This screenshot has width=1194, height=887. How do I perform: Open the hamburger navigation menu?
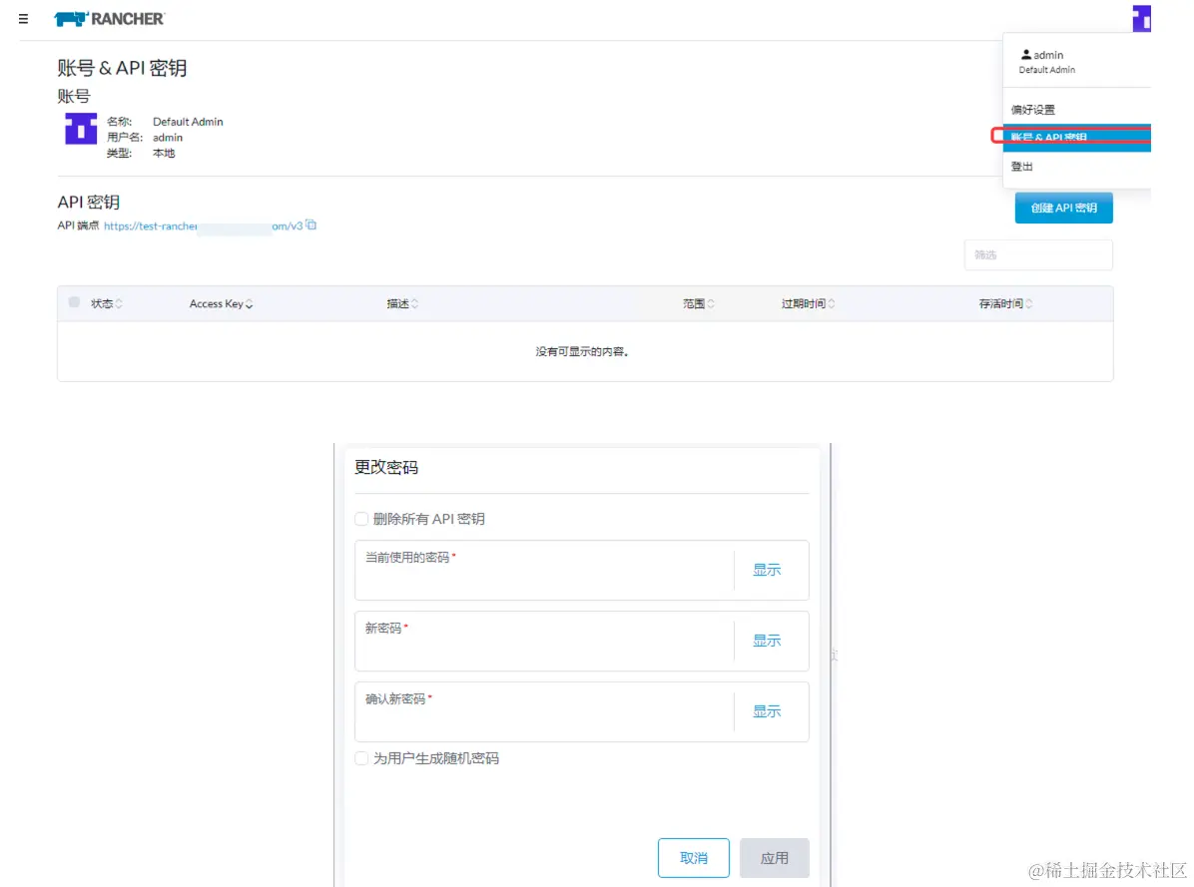(24, 19)
